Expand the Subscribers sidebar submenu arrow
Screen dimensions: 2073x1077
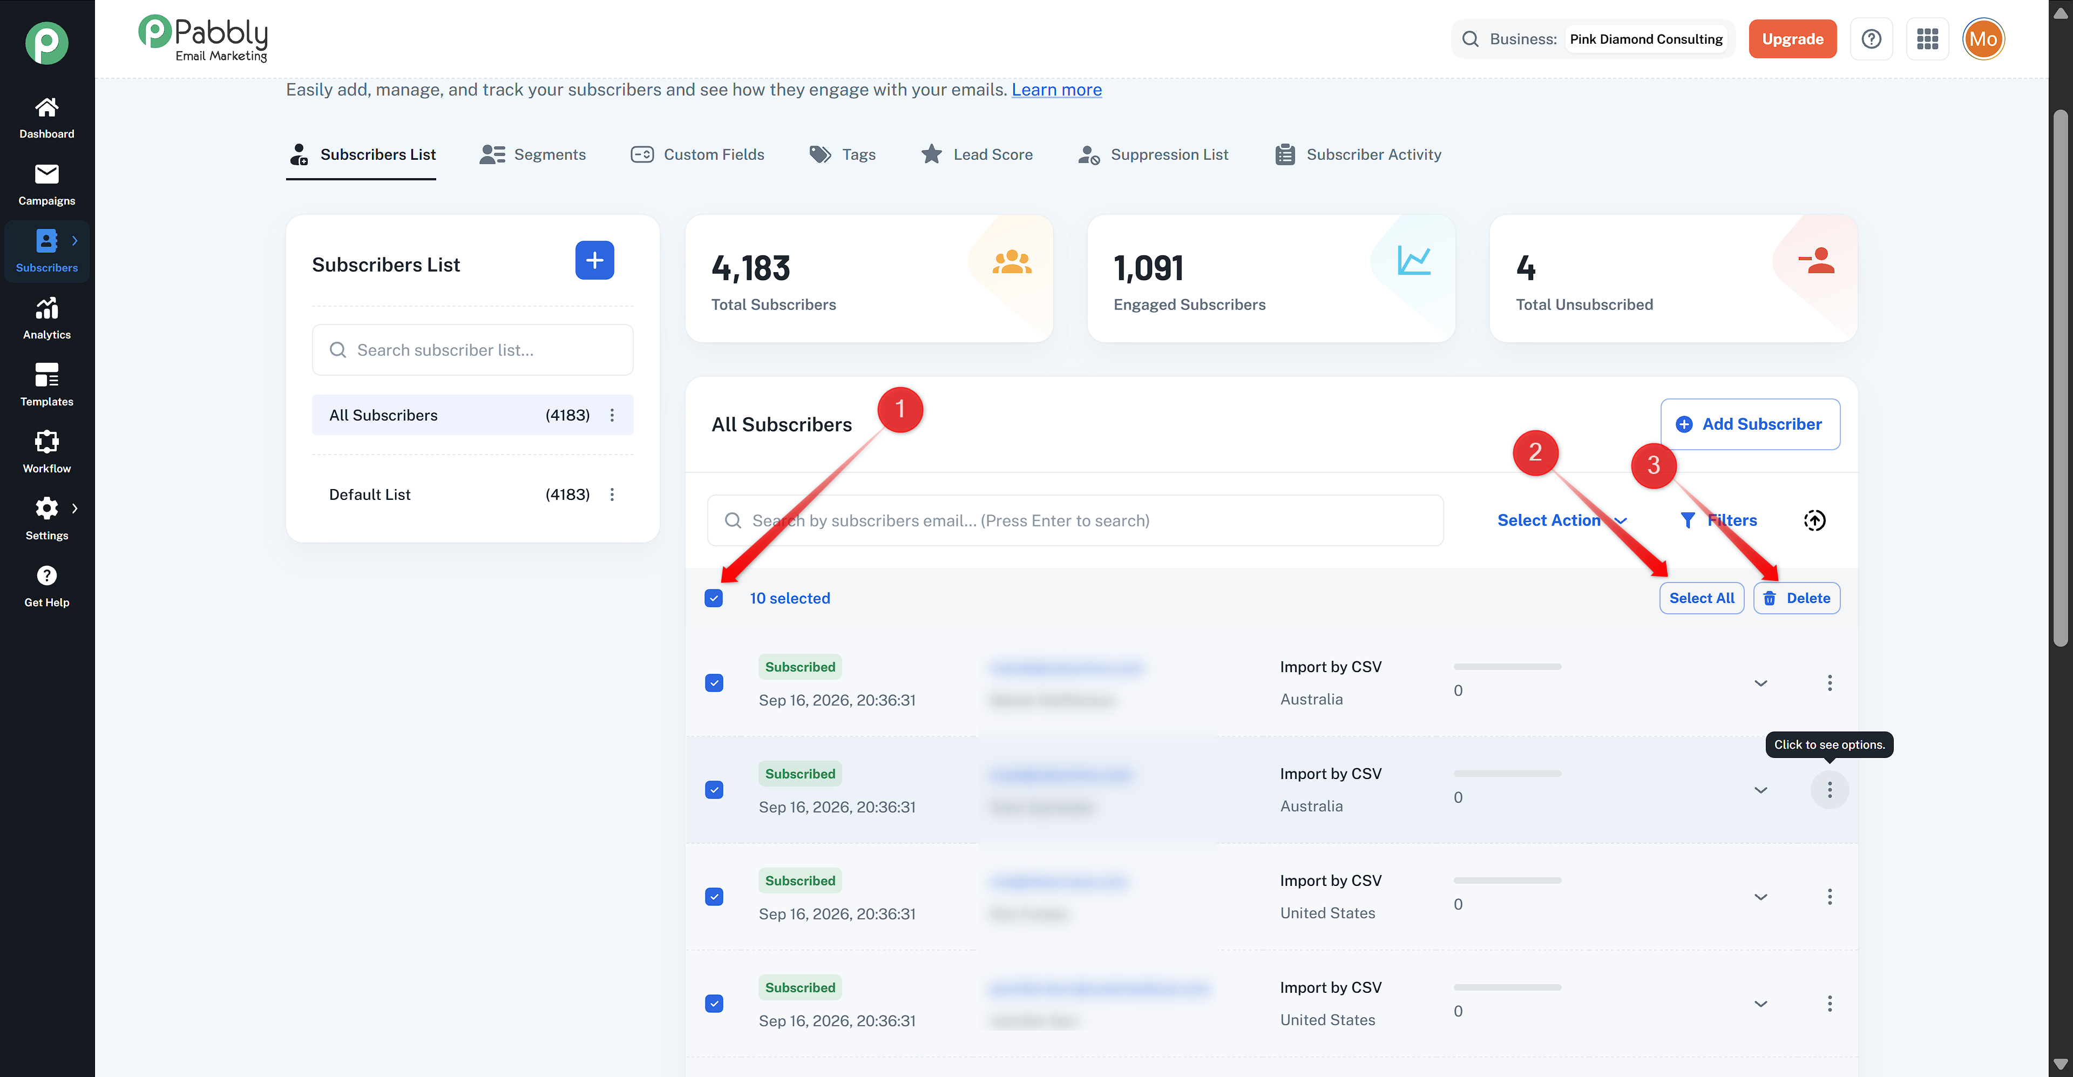75,241
